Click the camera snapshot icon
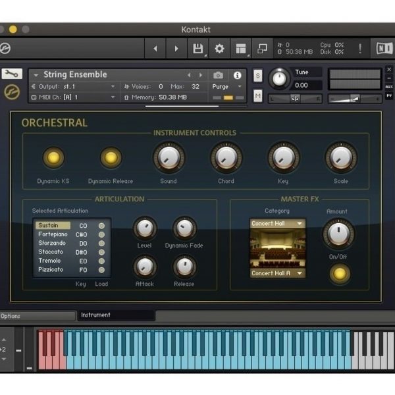395x395 pixels. 218,75
